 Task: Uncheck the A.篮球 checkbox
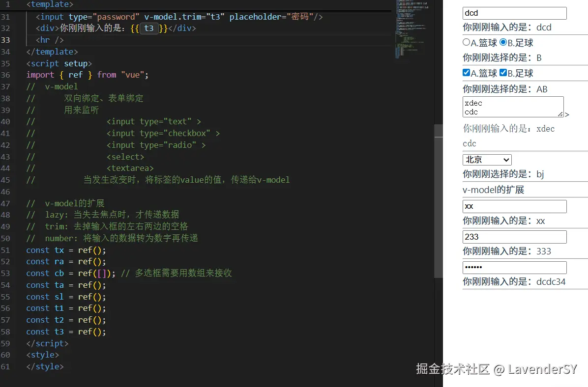[x=467, y=73]
